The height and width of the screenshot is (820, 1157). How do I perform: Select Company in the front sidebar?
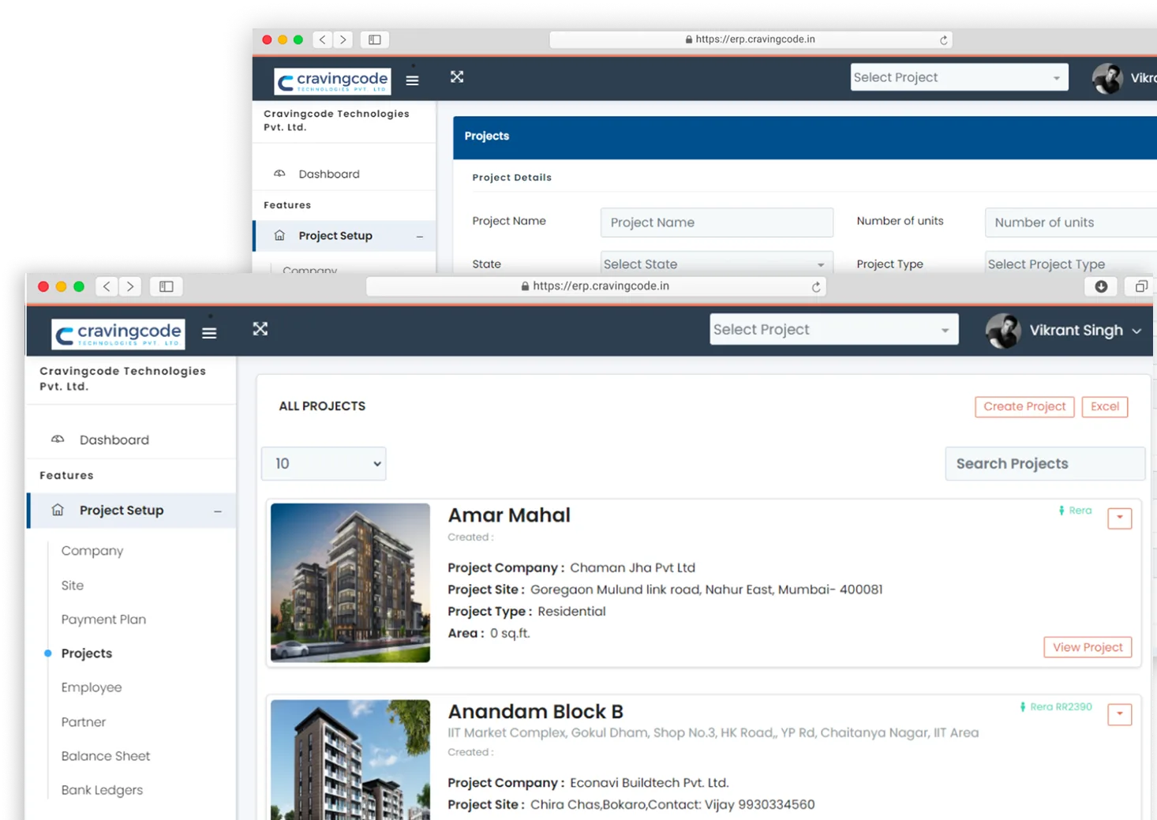(92, 551)
